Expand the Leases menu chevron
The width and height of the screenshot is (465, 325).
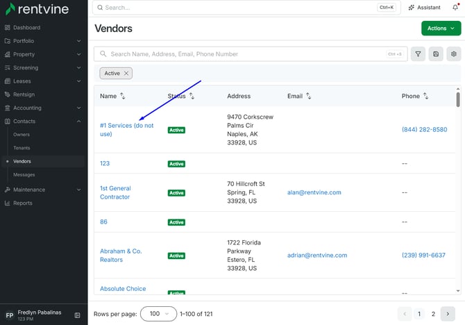coord(79,81)
